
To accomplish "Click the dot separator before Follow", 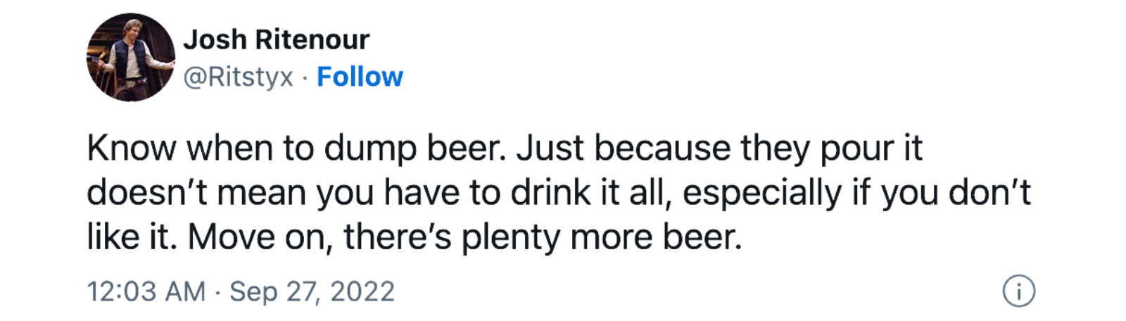I will [305, 78].
